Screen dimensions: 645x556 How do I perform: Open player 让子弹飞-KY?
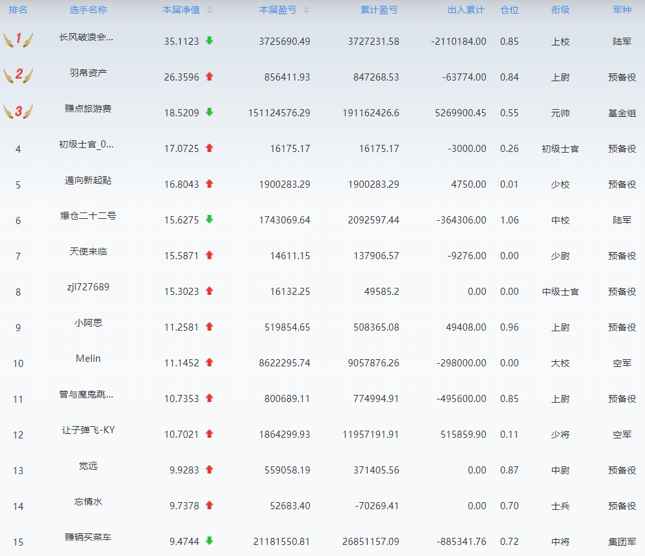click(88, 431)
